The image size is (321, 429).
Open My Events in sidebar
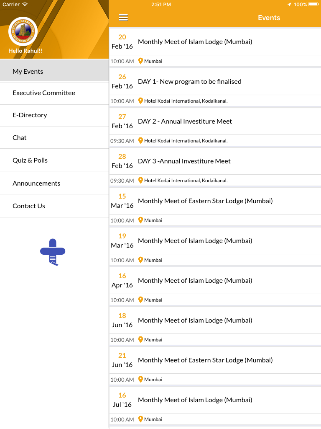click(54, 71)
